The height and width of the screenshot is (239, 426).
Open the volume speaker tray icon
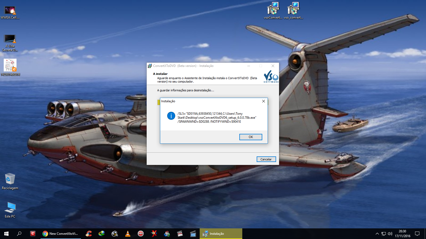tap(390, 234)
